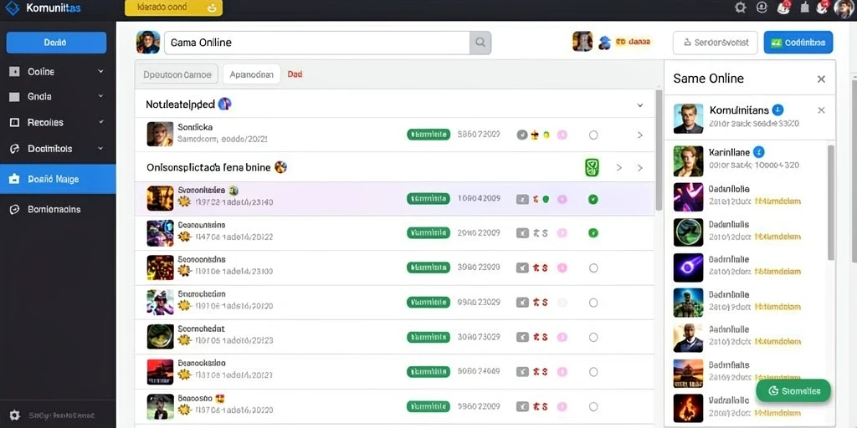This screenshot has width=857, height=428.
Task: Switch to the red Dad tab
Action: (x=295, y=74)
